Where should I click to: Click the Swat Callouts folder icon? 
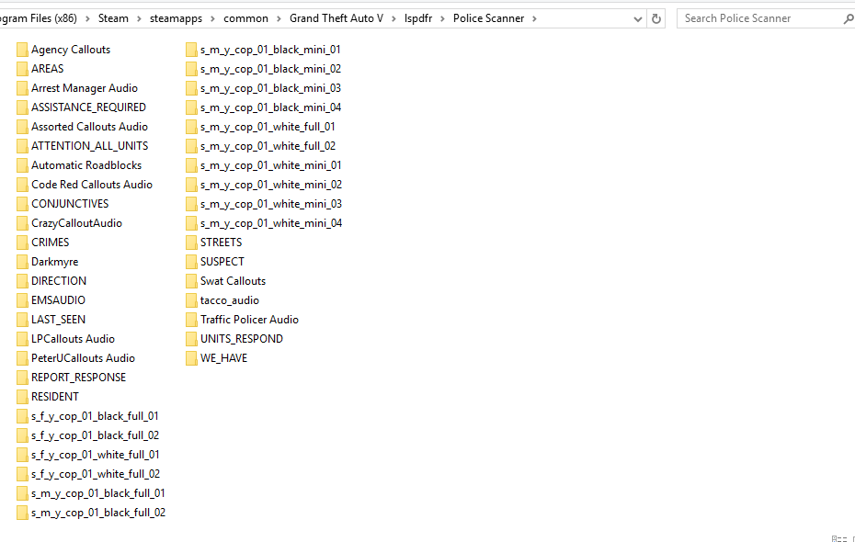pyautogui.click(x=191, y=281)
